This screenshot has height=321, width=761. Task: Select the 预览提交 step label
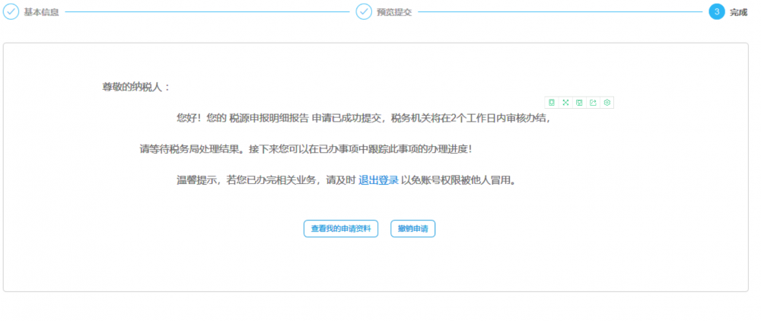[x=394, y=13]
